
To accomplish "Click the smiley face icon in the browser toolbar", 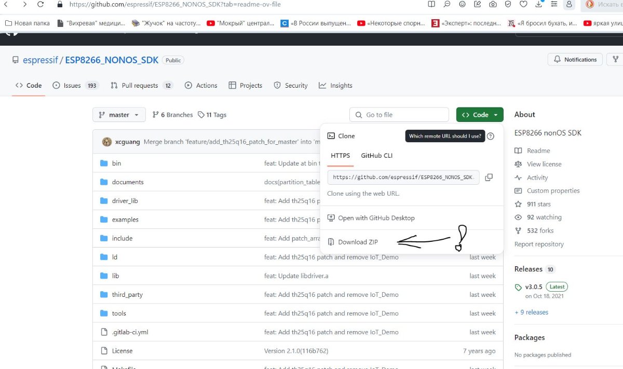I will 462,4.
